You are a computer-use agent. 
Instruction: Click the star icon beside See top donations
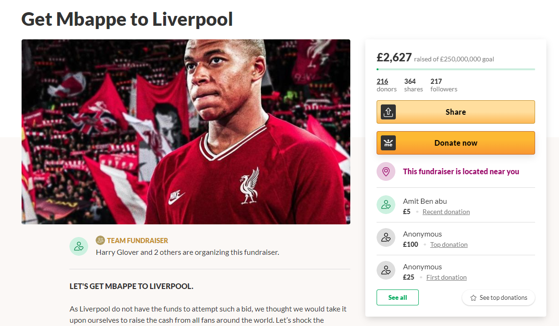(x=473, y=298)
